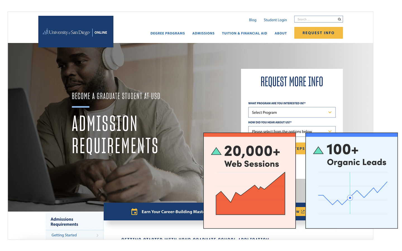Click the green triangle beside 20,000+

click(216, 151)
